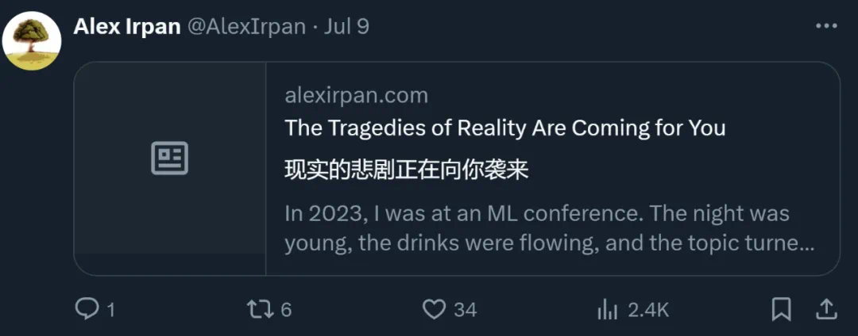Open the three-dot more options menu
The width and height of the screenshot is (858, 336).
click(x=826, y=26)
